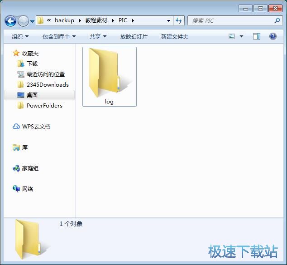
Task: Refresh the PIC folder view
Action: pyautogui.click(x=179, y=21)
